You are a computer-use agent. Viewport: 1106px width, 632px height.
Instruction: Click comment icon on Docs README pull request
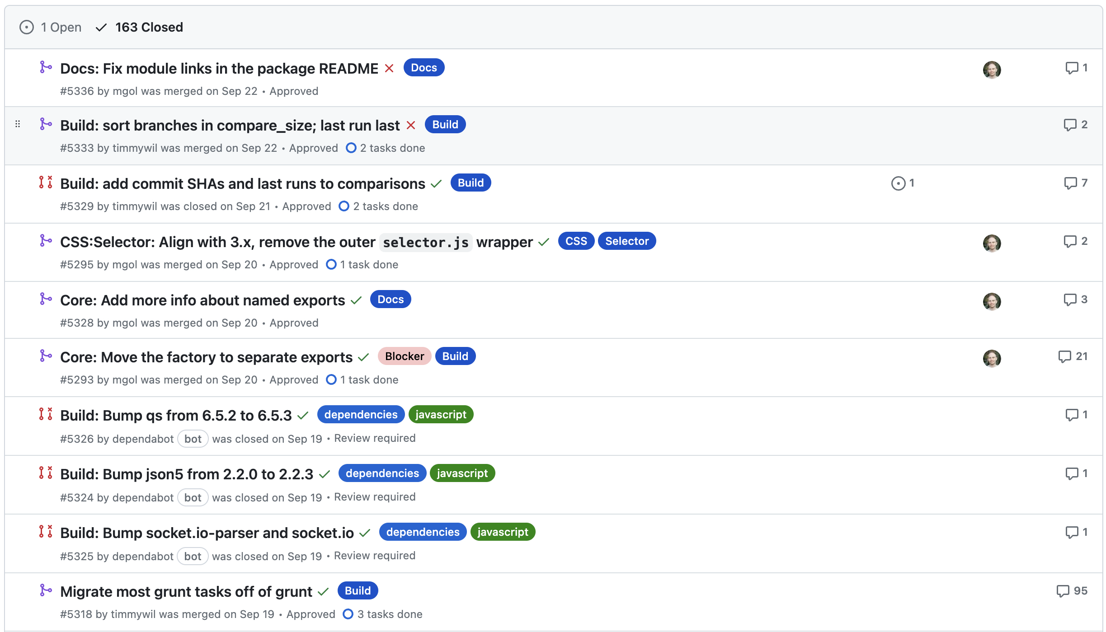(1072, 68)
